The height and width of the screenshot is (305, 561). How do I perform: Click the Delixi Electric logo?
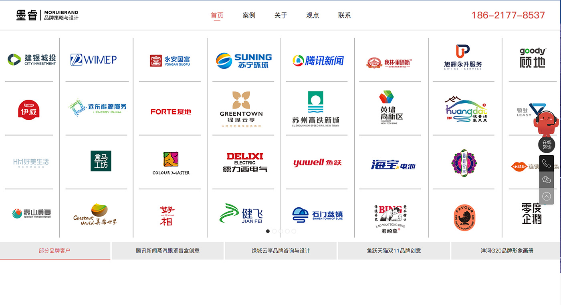[244, 162]
